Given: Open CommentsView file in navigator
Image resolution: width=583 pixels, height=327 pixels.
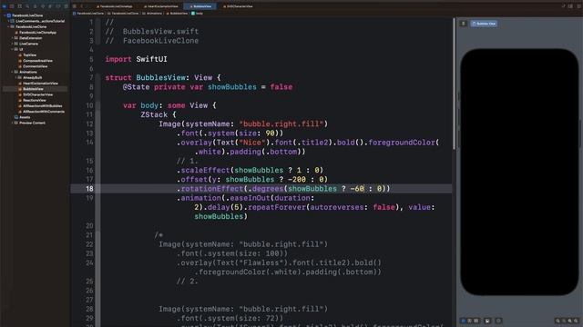Looking at the screenshot, I should pos(33,66).
